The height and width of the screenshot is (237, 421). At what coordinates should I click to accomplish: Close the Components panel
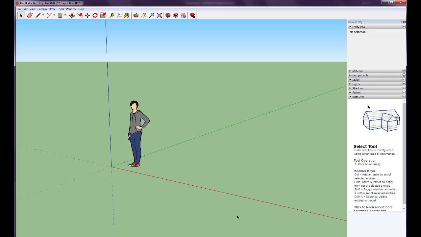tap(404, 75)
